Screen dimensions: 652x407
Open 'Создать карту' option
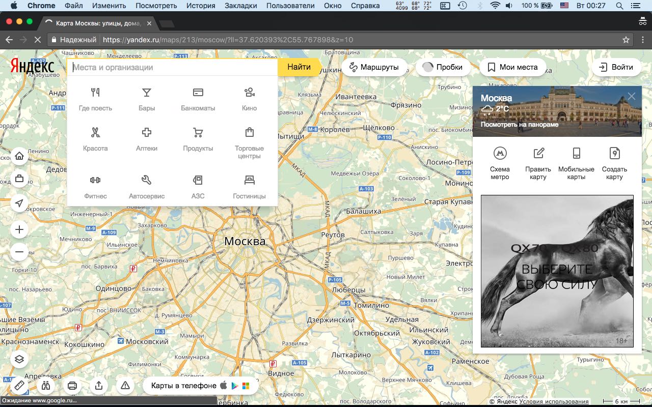614,163
